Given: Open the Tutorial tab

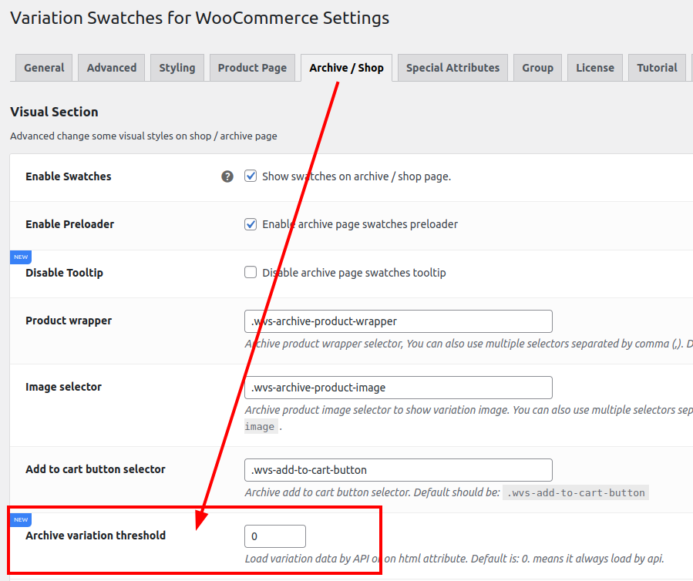Looking at the screenshot, I should (658, 68).
